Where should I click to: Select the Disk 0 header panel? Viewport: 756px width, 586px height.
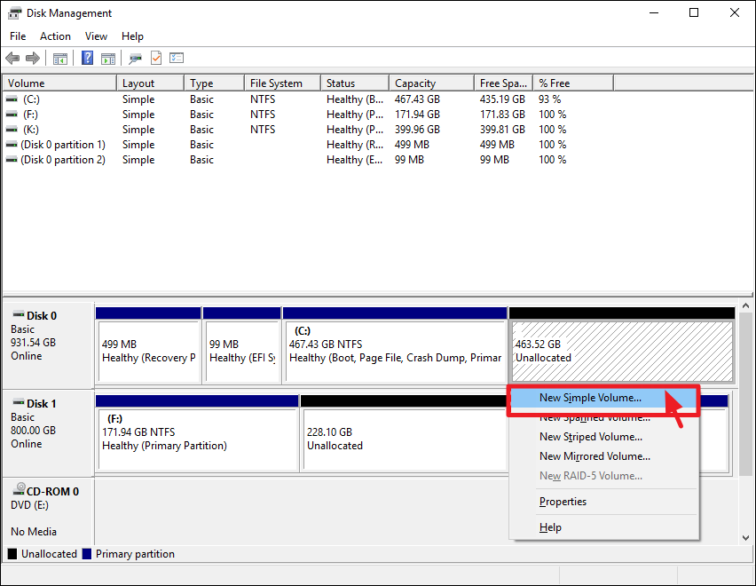(x=48, y=345)
